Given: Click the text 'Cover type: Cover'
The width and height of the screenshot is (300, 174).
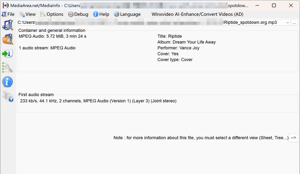Looking at the screenshot, I should (x=175, y=59).
